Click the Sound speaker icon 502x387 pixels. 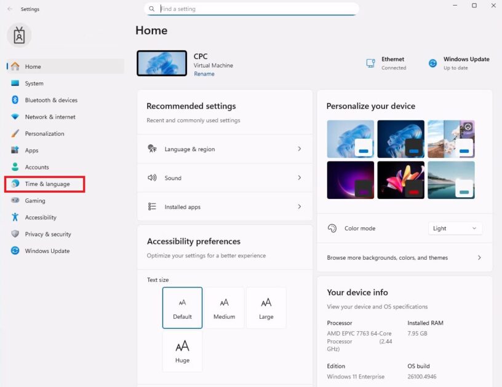coord(152,178)
